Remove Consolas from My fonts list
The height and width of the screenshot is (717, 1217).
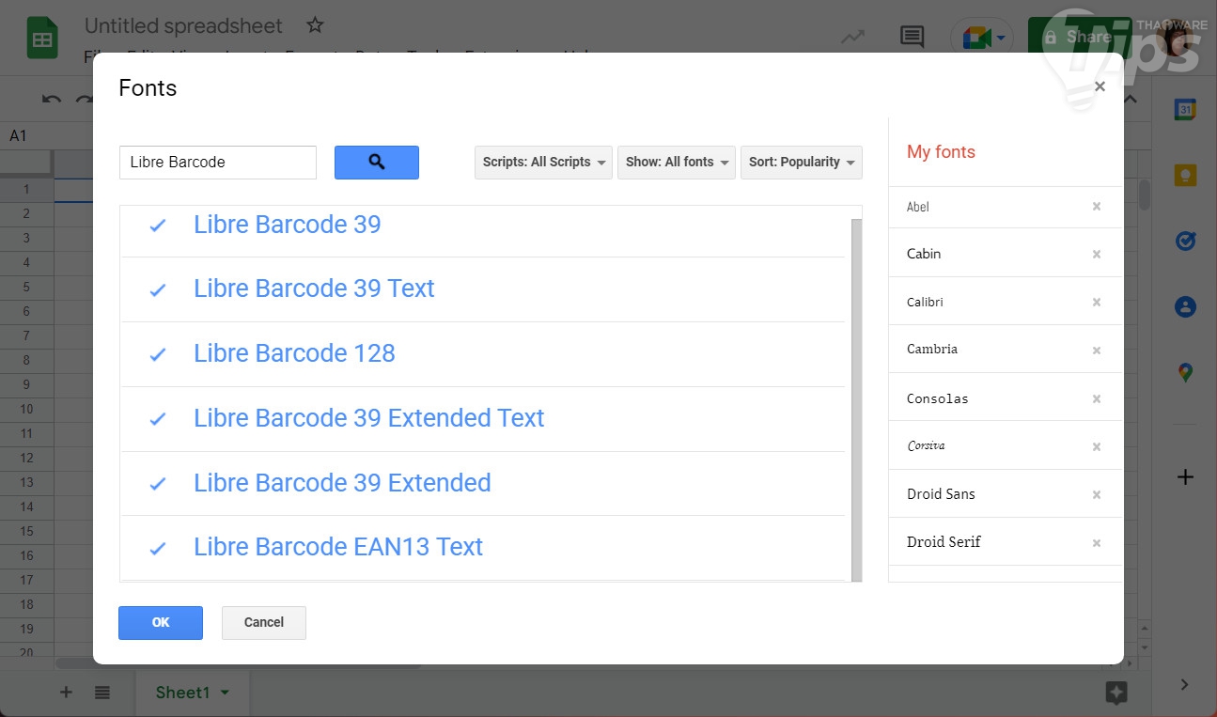(1096, 399)
